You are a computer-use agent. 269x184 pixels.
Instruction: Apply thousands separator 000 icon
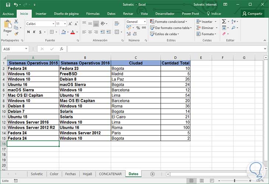pyautogui.click(x=144, y=28)
